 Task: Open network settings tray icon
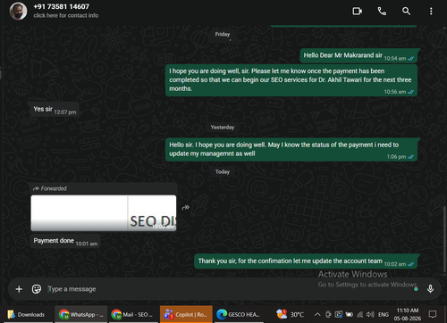[x=360, y=314]
